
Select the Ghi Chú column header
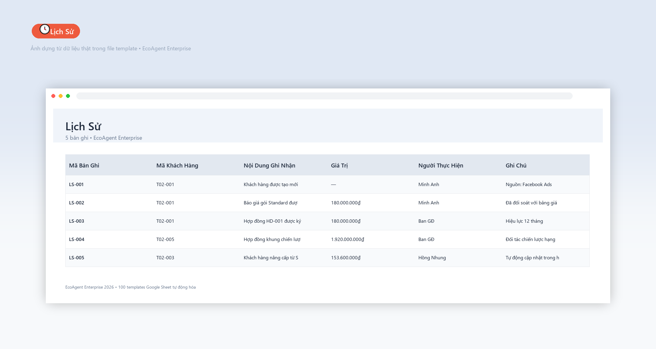pyautogui.click(x=516, y=165)
